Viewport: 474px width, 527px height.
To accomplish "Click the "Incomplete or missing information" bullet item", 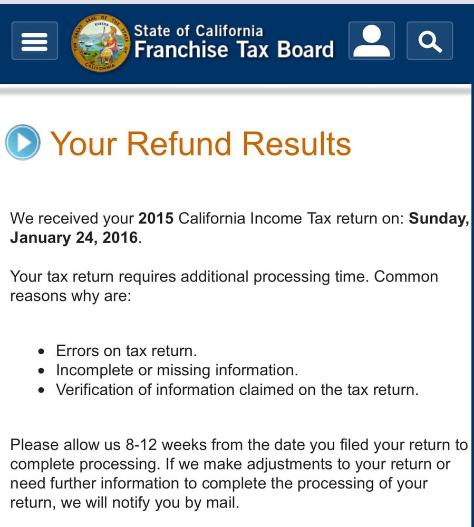I will pyautogui.click(x=177, y=370).
